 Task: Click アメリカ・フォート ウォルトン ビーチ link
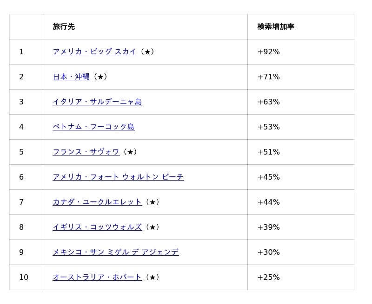coord(118,177)
